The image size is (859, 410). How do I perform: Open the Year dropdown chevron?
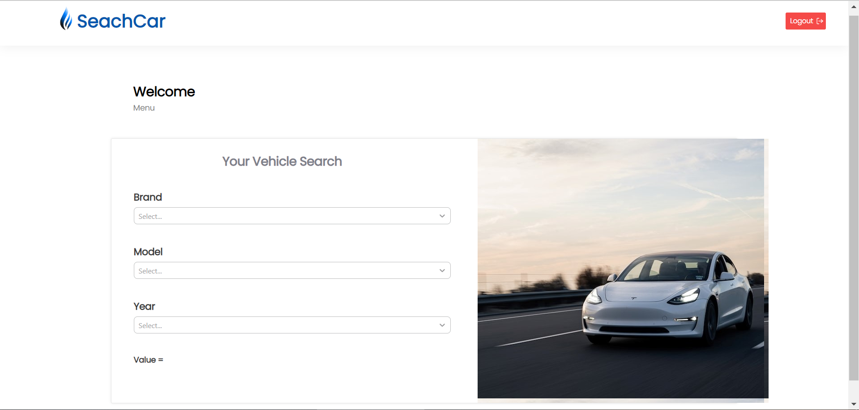point(442,325)
